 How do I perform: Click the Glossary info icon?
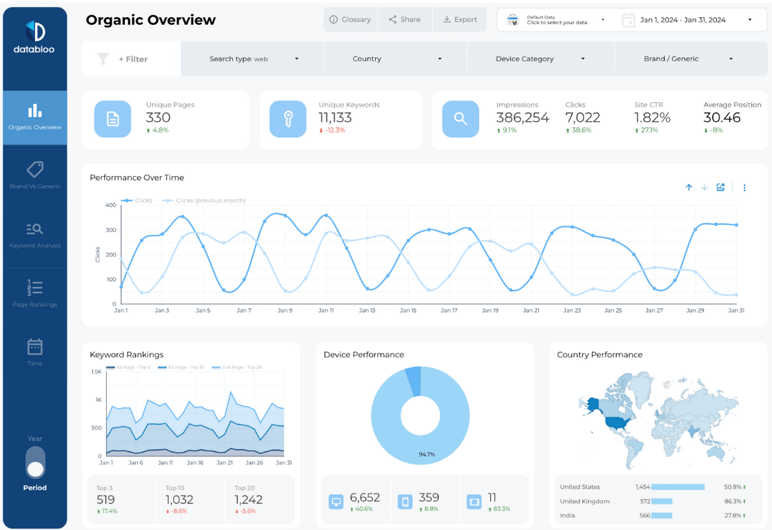[334, 20]
